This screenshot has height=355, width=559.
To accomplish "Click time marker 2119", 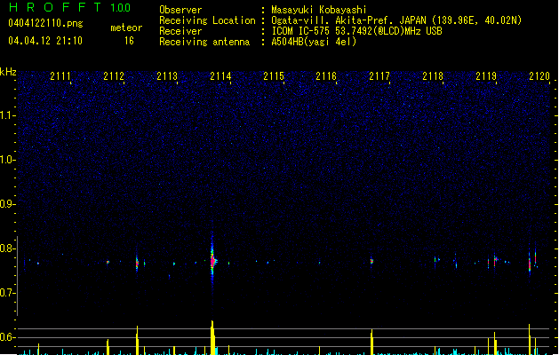I will coord(486,76).
